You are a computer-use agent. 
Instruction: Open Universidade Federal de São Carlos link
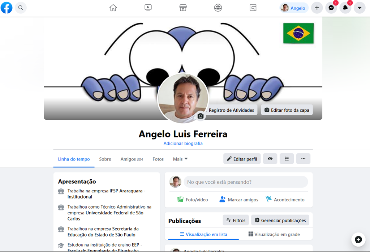[105, 215]
